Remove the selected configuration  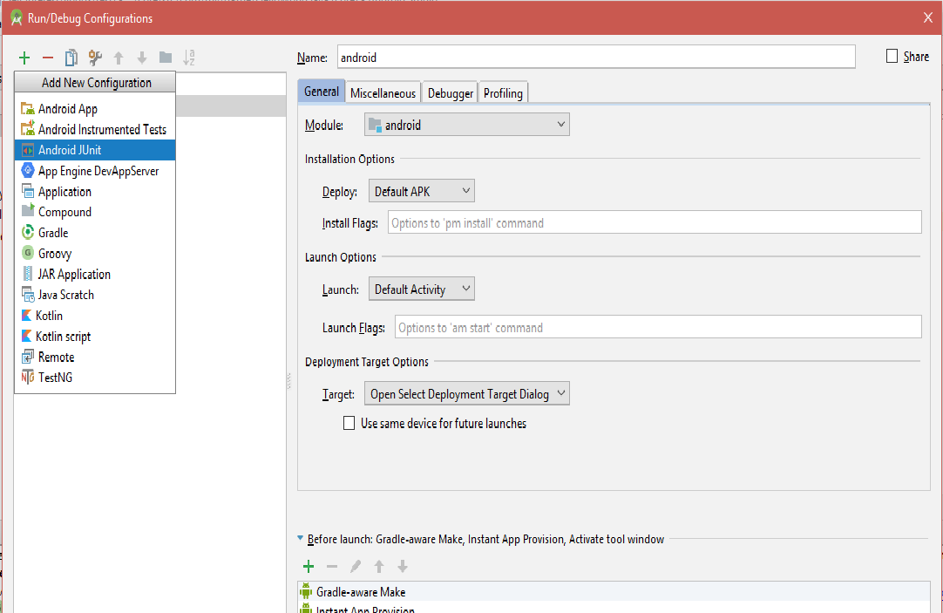tap(48, 58)
